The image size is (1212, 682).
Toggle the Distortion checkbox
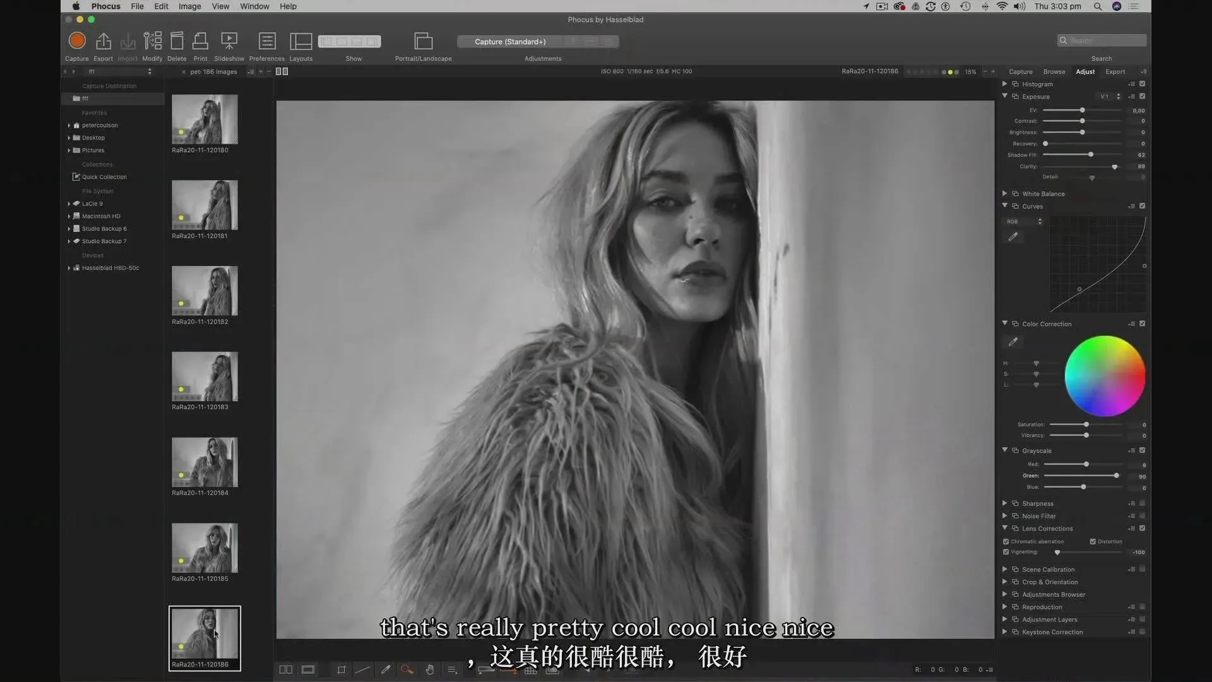tap(1093, 542)
